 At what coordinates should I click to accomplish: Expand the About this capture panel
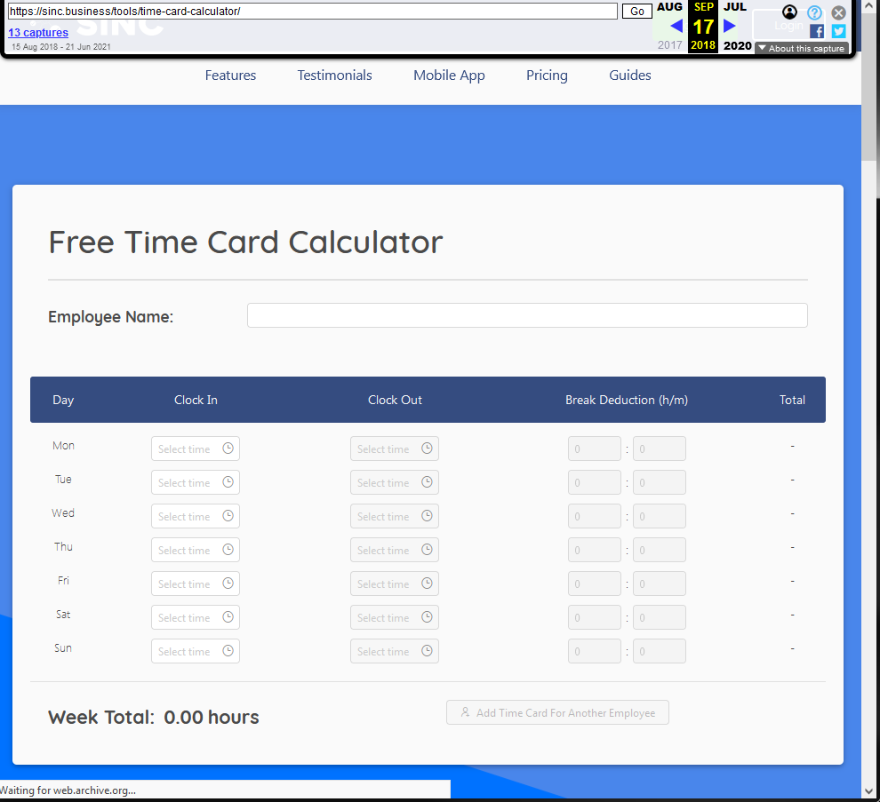pyautogui.click(x=801, y=49)
